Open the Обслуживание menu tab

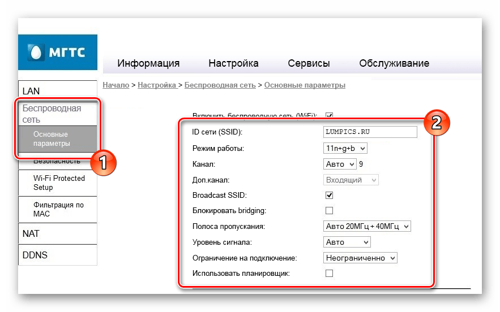394,63
